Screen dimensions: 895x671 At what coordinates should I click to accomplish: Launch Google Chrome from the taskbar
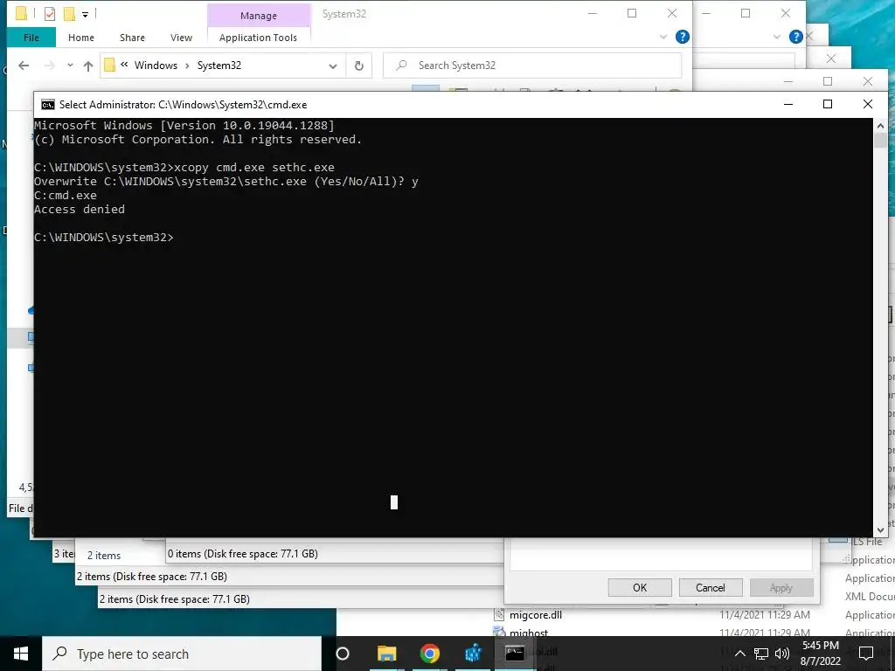click(430, 654)
